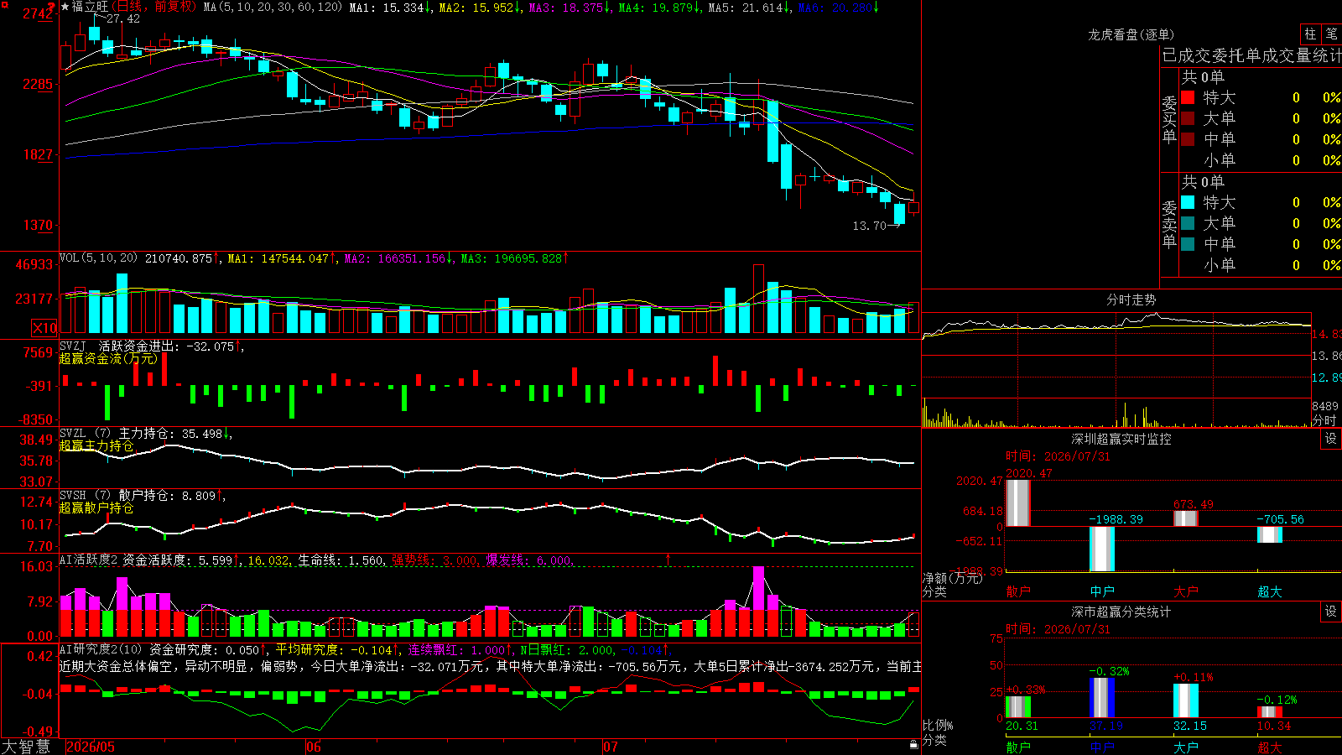Image resolution: width=1342 pixels, height=755 pixels.
Task: Click the 大户 net amount bar 673.49
Action: [x=1185, y=518]
